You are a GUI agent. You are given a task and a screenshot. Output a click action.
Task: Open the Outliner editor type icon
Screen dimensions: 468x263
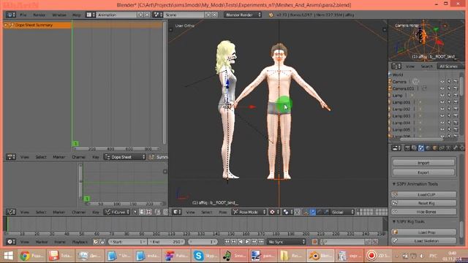click(396, 66)
